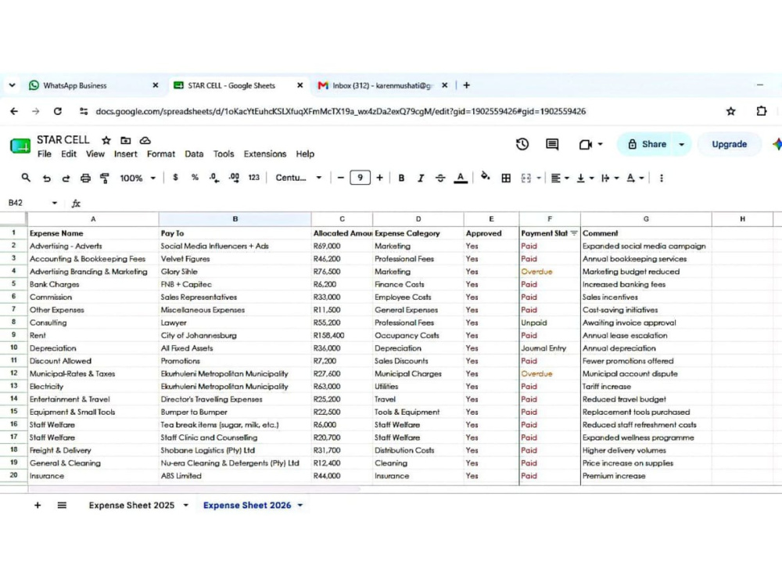Click the browser address bar URL
This screenshot has width=782, height=587.
(x=341, y=111)
